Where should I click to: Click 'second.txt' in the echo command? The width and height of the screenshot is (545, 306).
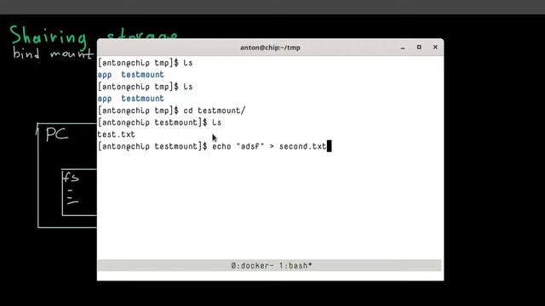[x=303, y=146]
